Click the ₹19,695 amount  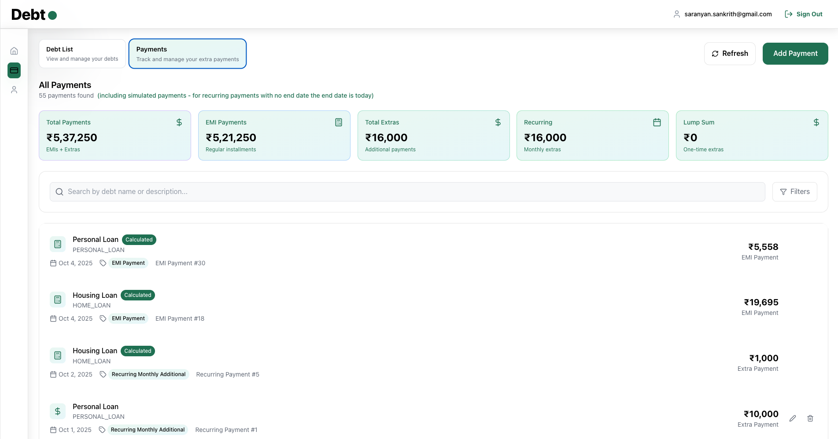tap(761, 303)
